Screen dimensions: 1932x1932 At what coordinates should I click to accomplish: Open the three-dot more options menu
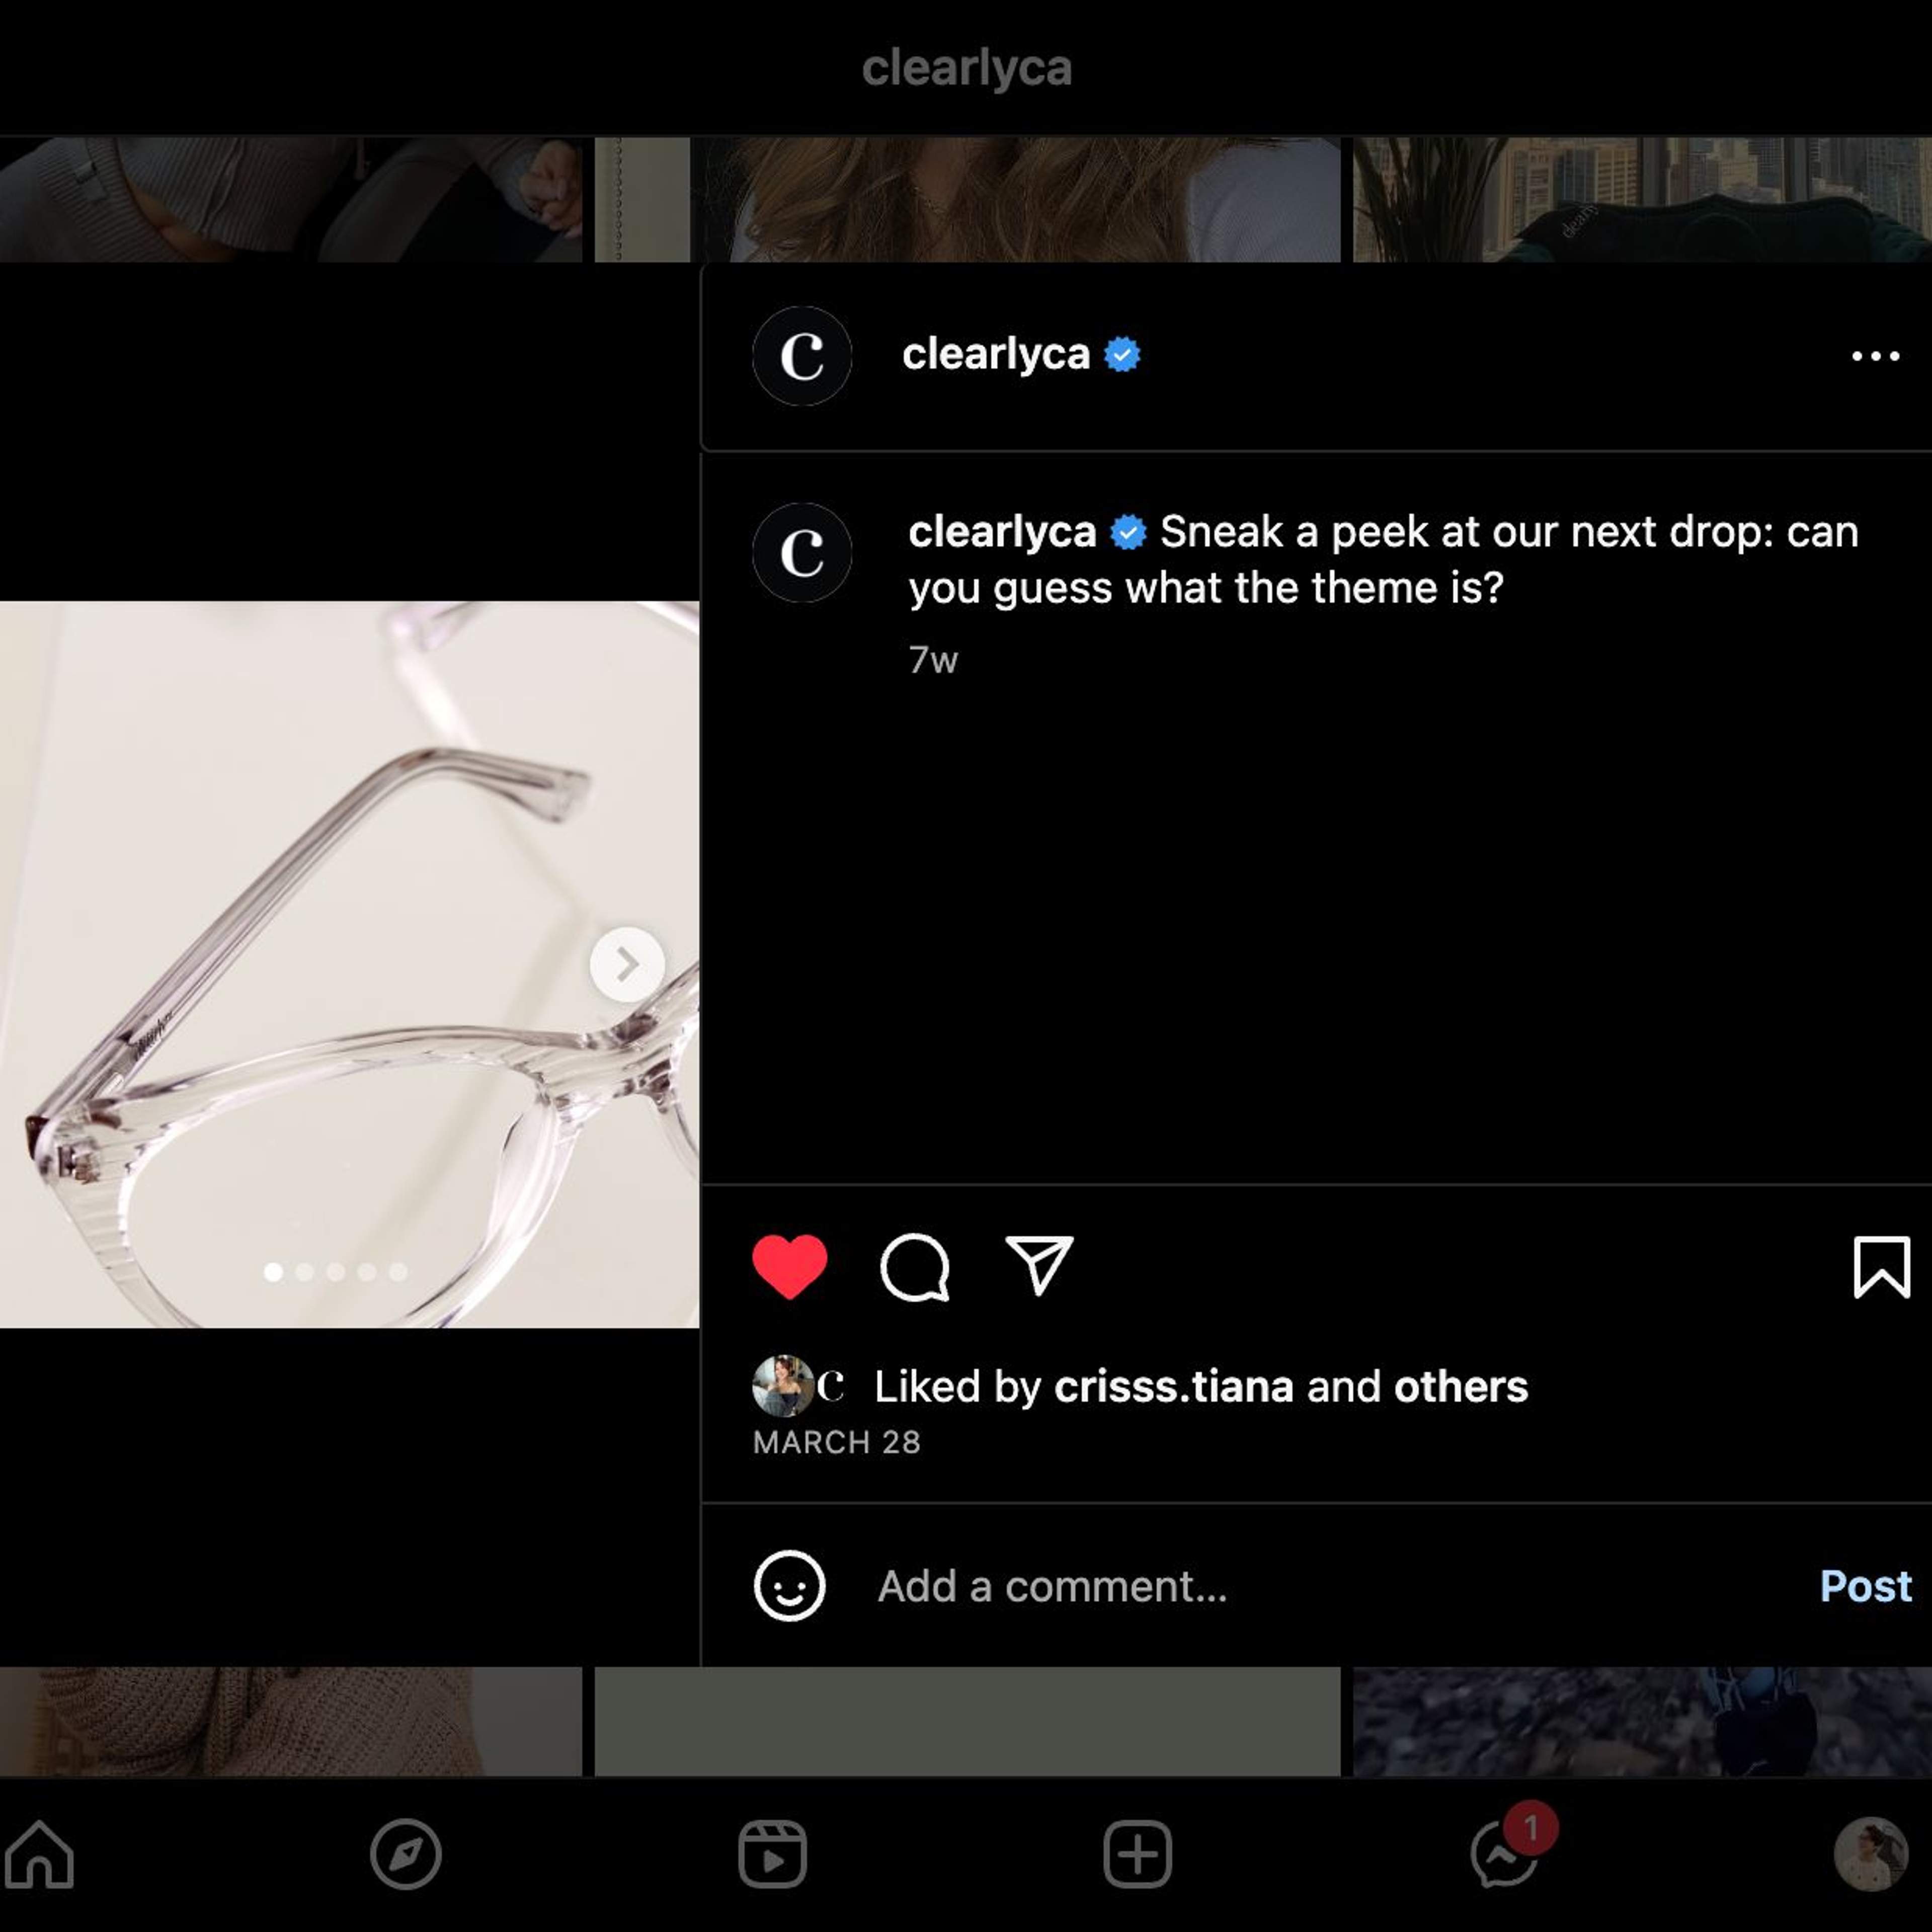point(1875,356)
